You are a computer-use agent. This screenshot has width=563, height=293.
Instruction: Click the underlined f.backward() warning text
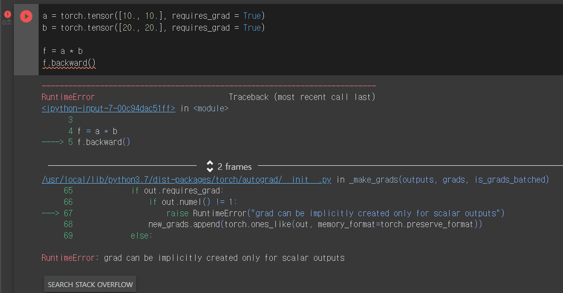(69, 63)
